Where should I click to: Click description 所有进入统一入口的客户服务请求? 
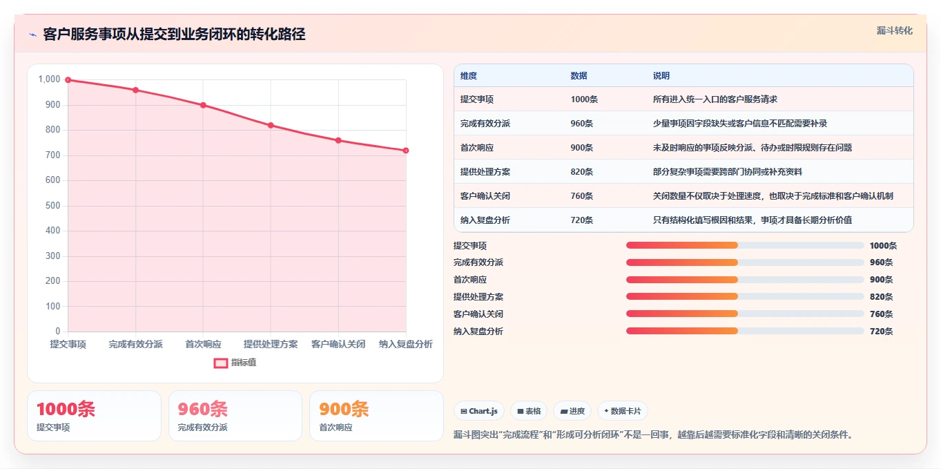[x=715, y=99]
